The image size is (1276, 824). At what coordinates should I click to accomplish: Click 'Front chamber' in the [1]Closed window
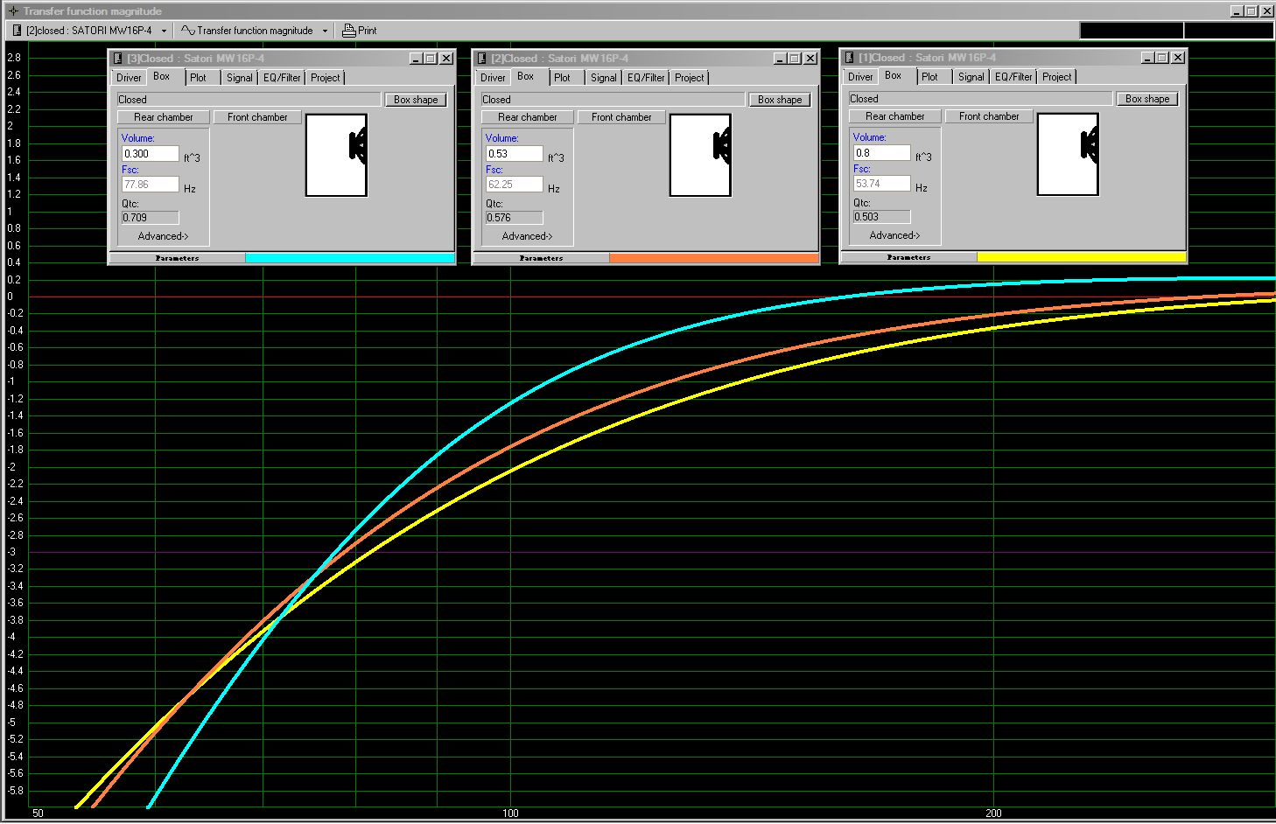click(x=989, y=116)
